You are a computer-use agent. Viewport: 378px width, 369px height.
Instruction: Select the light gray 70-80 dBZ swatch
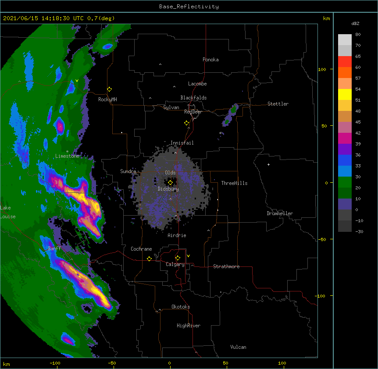[345, 40]
